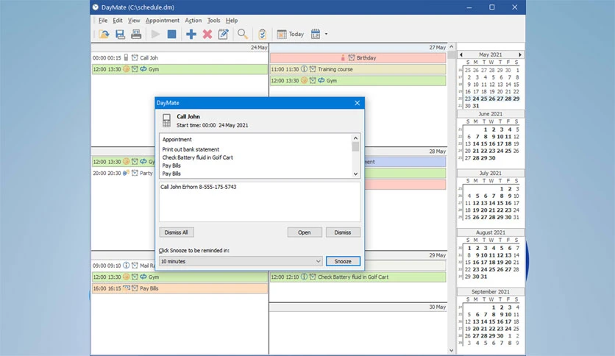Click the reminder notes text area

click(259, 202)
